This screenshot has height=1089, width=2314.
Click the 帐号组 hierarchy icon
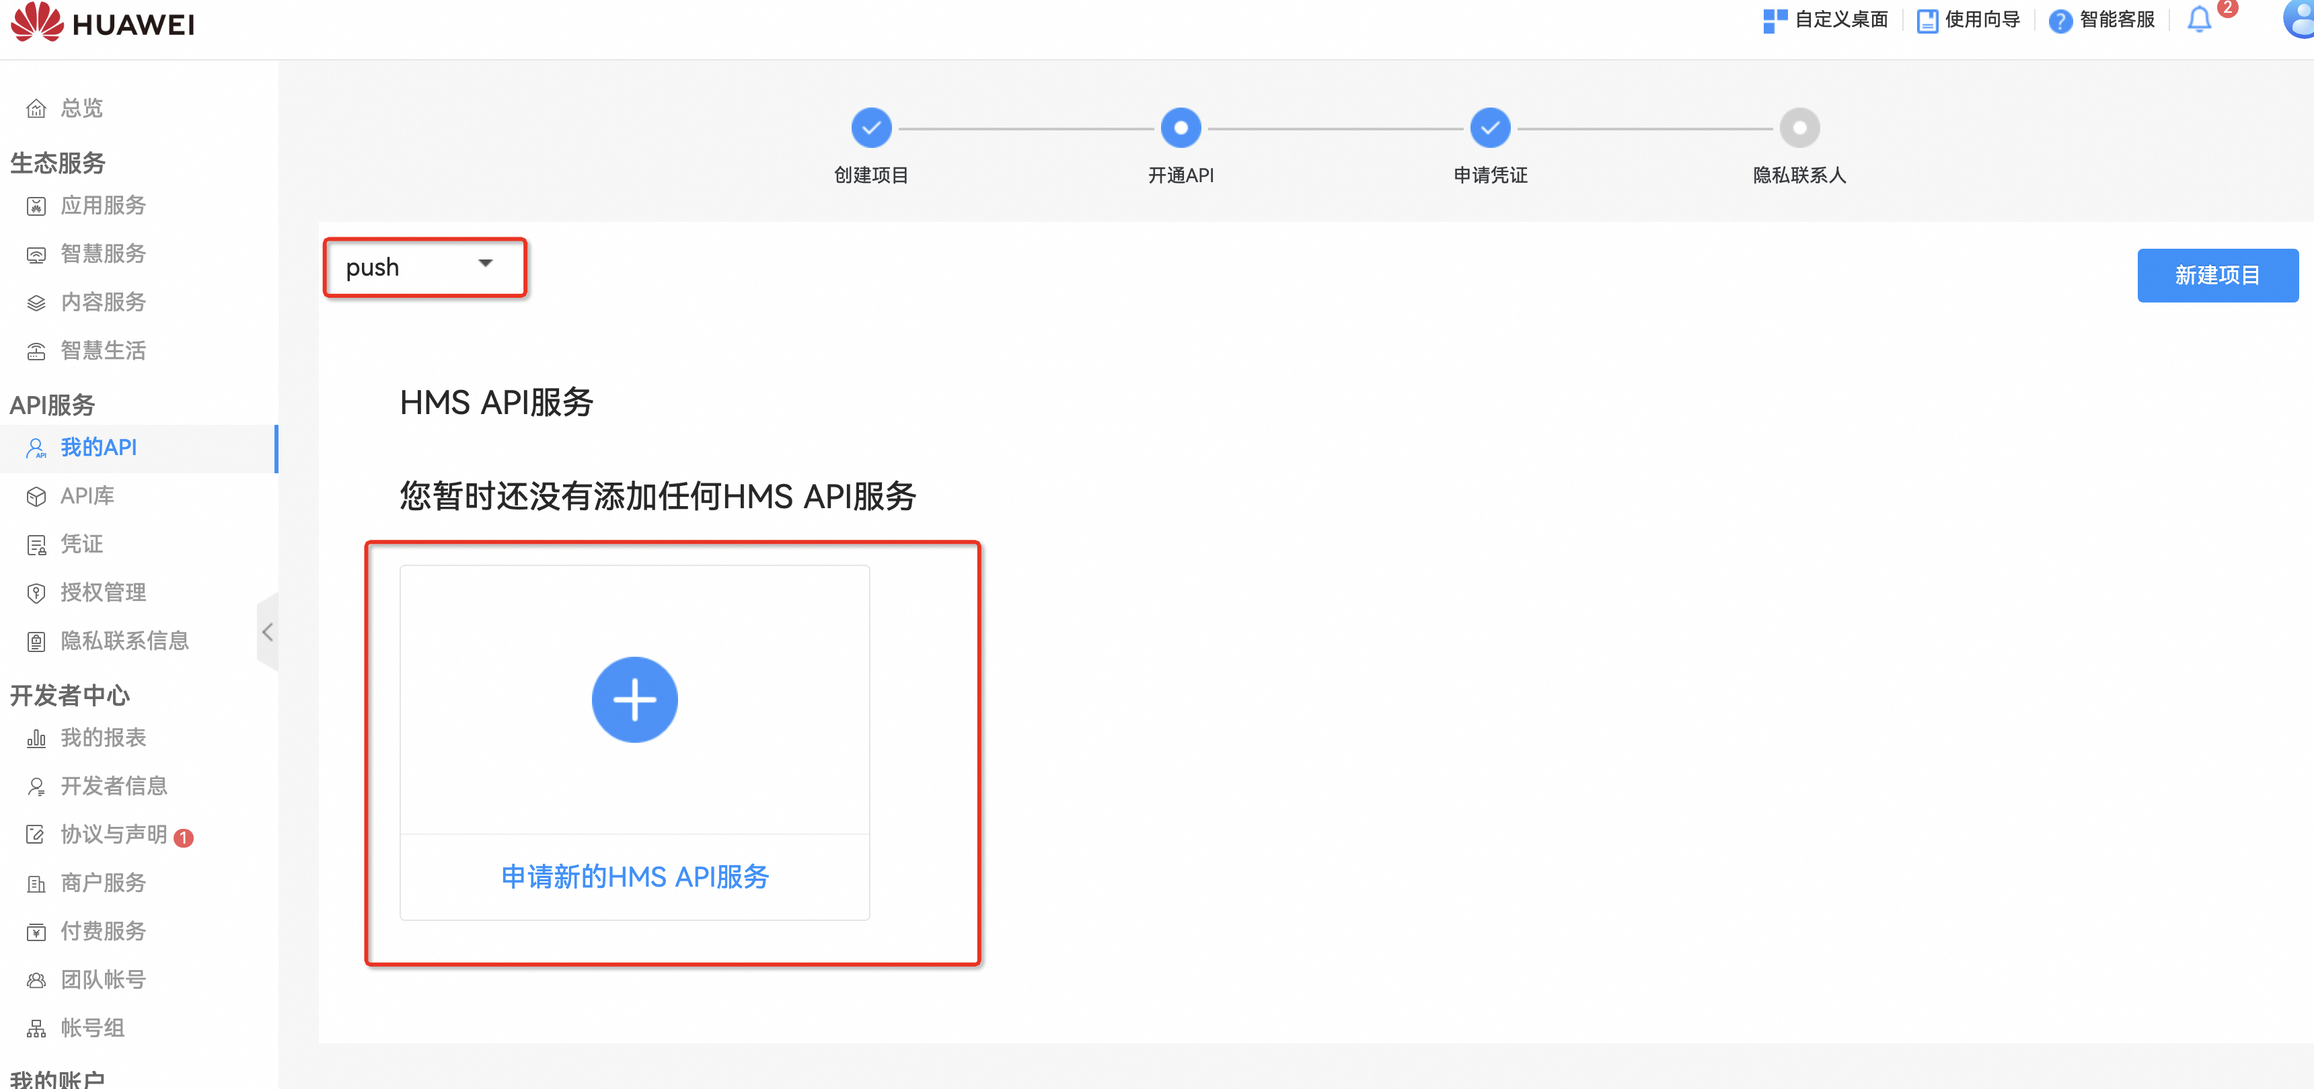coord(36,1029)
